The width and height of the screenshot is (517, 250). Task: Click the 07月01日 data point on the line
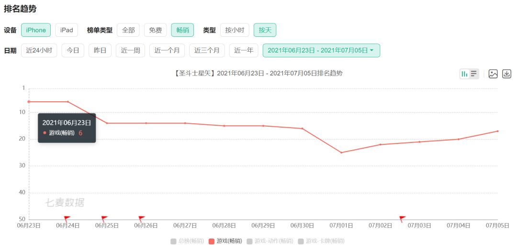click(341, 152)
